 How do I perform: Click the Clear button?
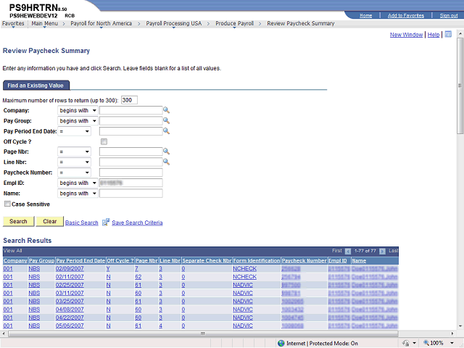[50, 221]
